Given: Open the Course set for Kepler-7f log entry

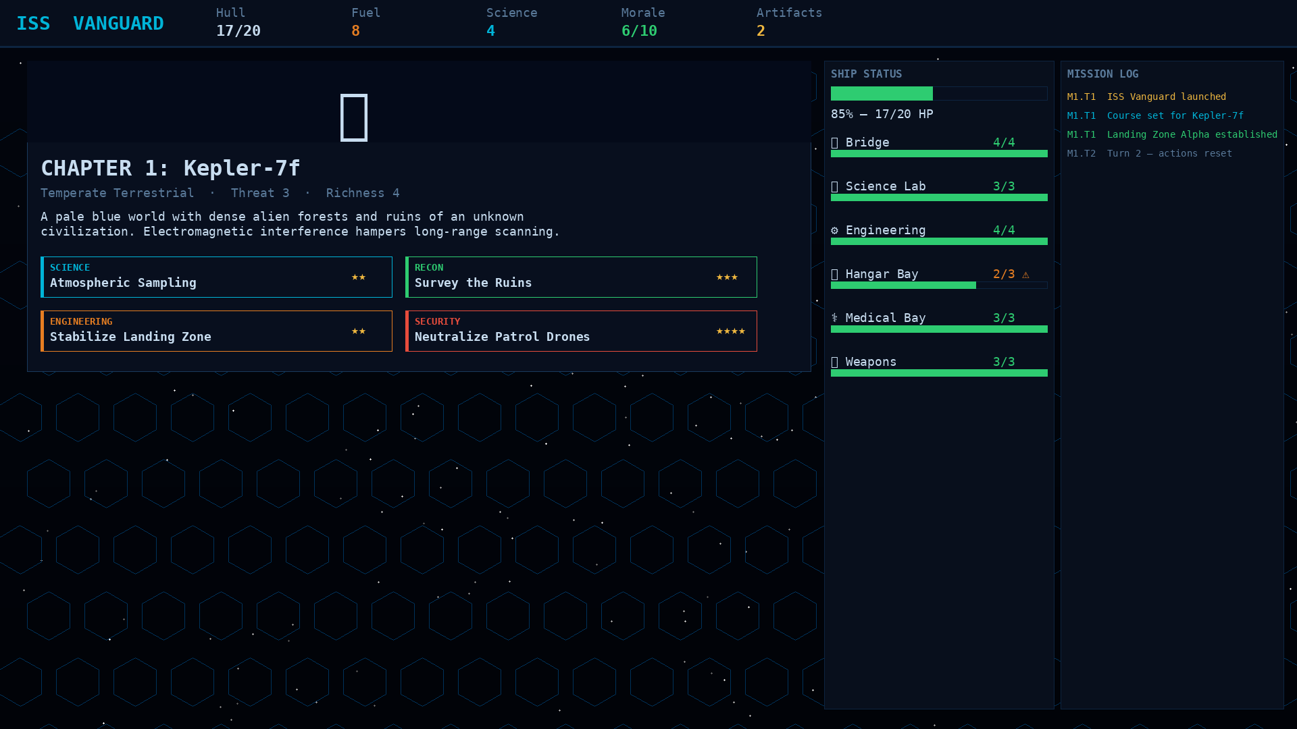Looking at the screenshot, I should pyautogui.click(x=1155, y=115).
